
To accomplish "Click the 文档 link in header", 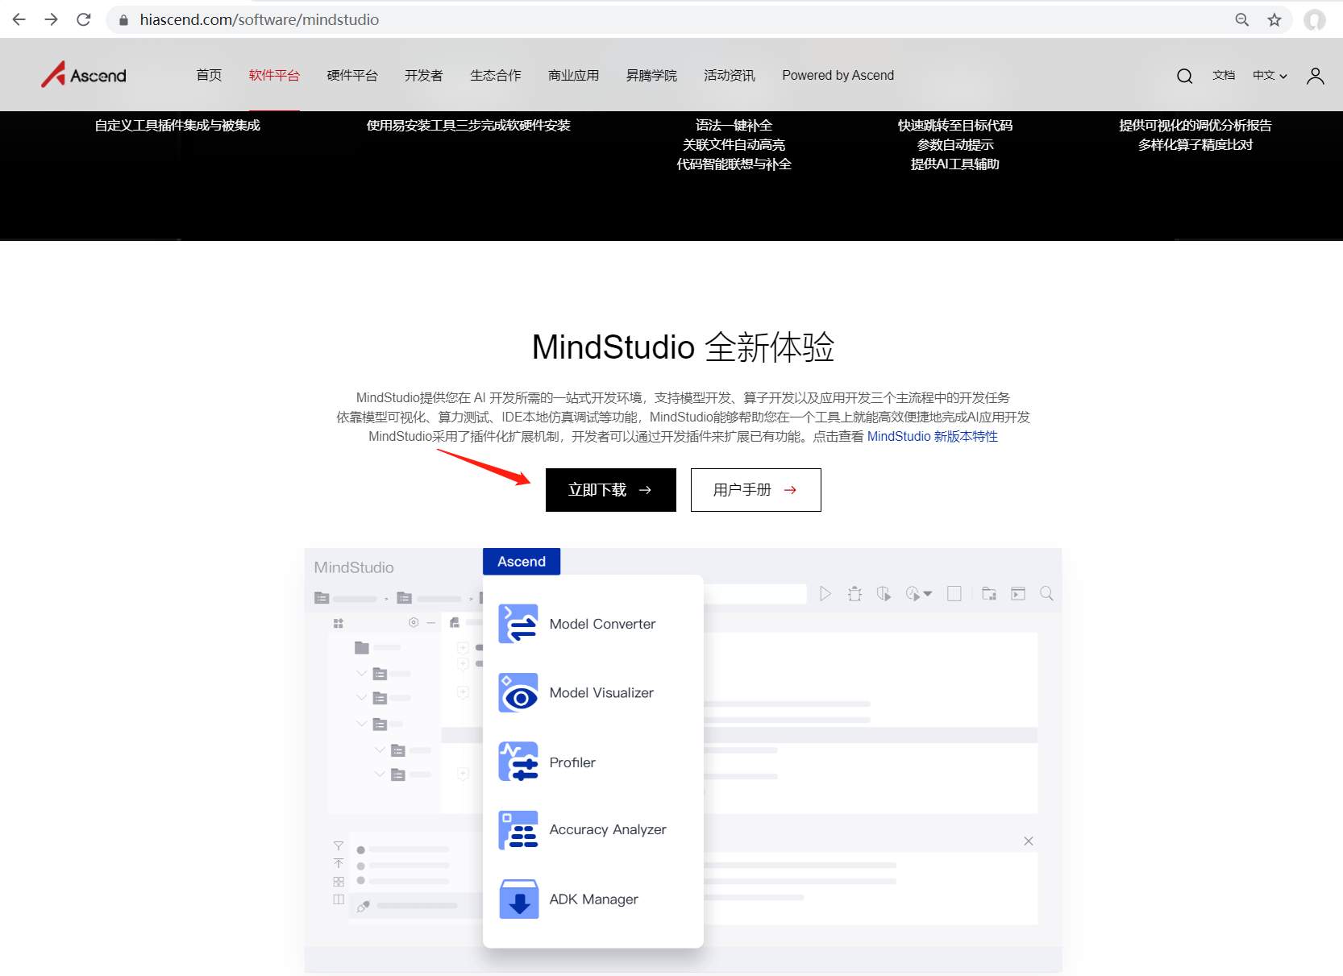I will [x=1224, y=75].
